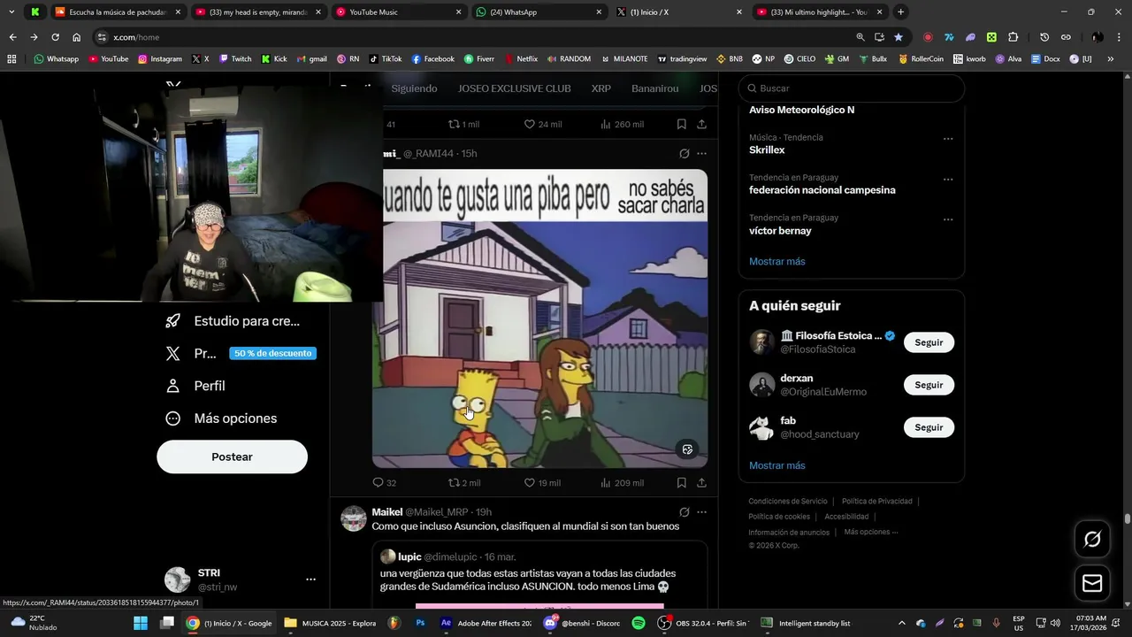Open the floating Grok button
This screenshot has height=637, width=1132.
click(1092, 539)
